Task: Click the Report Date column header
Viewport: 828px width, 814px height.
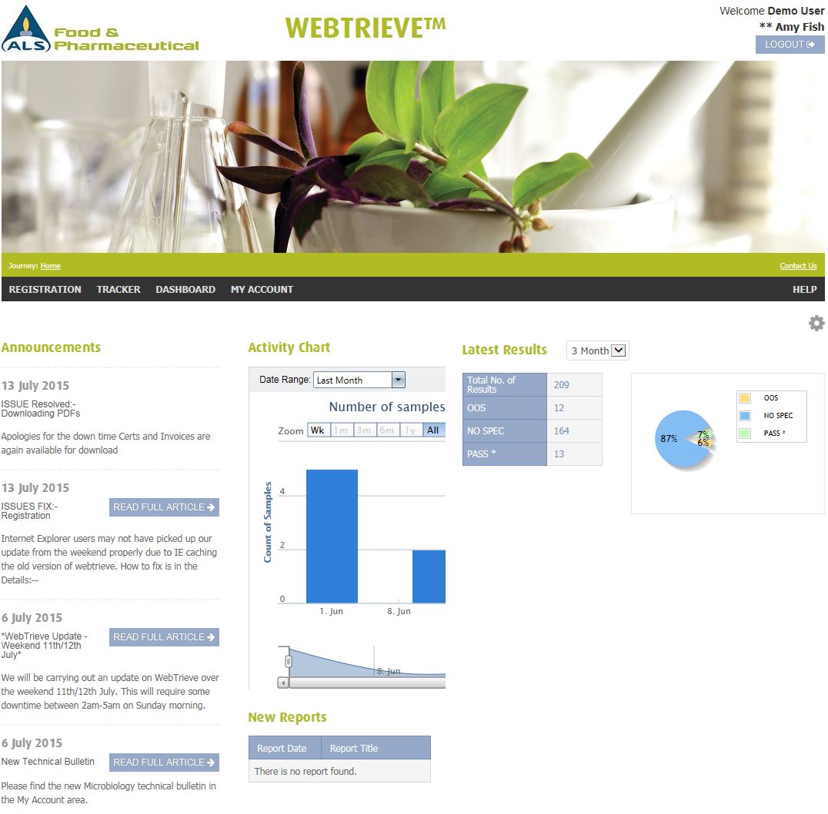Action: point(285,748)
